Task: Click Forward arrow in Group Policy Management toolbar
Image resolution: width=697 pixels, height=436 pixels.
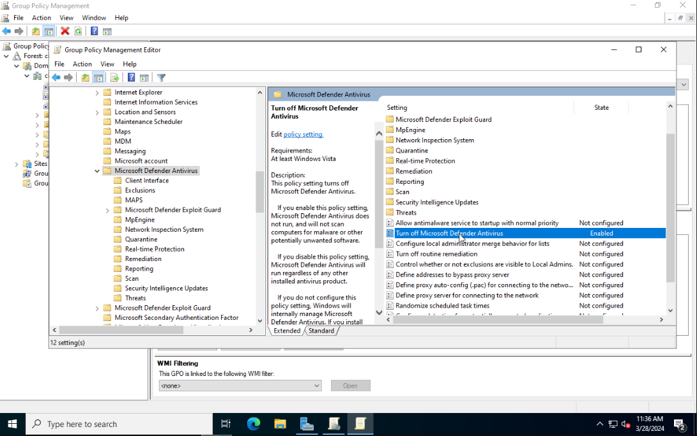Action: coord(19,31)
